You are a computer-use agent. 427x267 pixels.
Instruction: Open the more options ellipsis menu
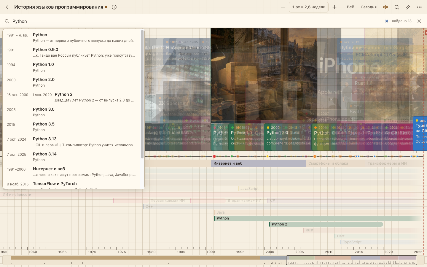419,7
